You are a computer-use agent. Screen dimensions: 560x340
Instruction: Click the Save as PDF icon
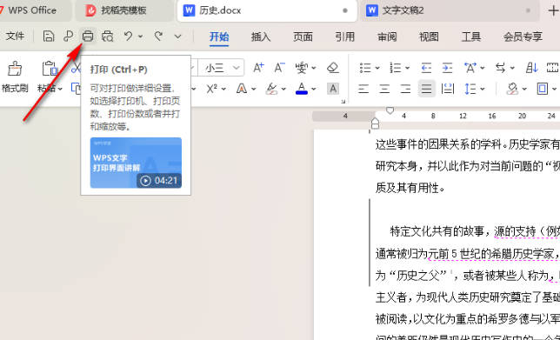click(68, 36)
